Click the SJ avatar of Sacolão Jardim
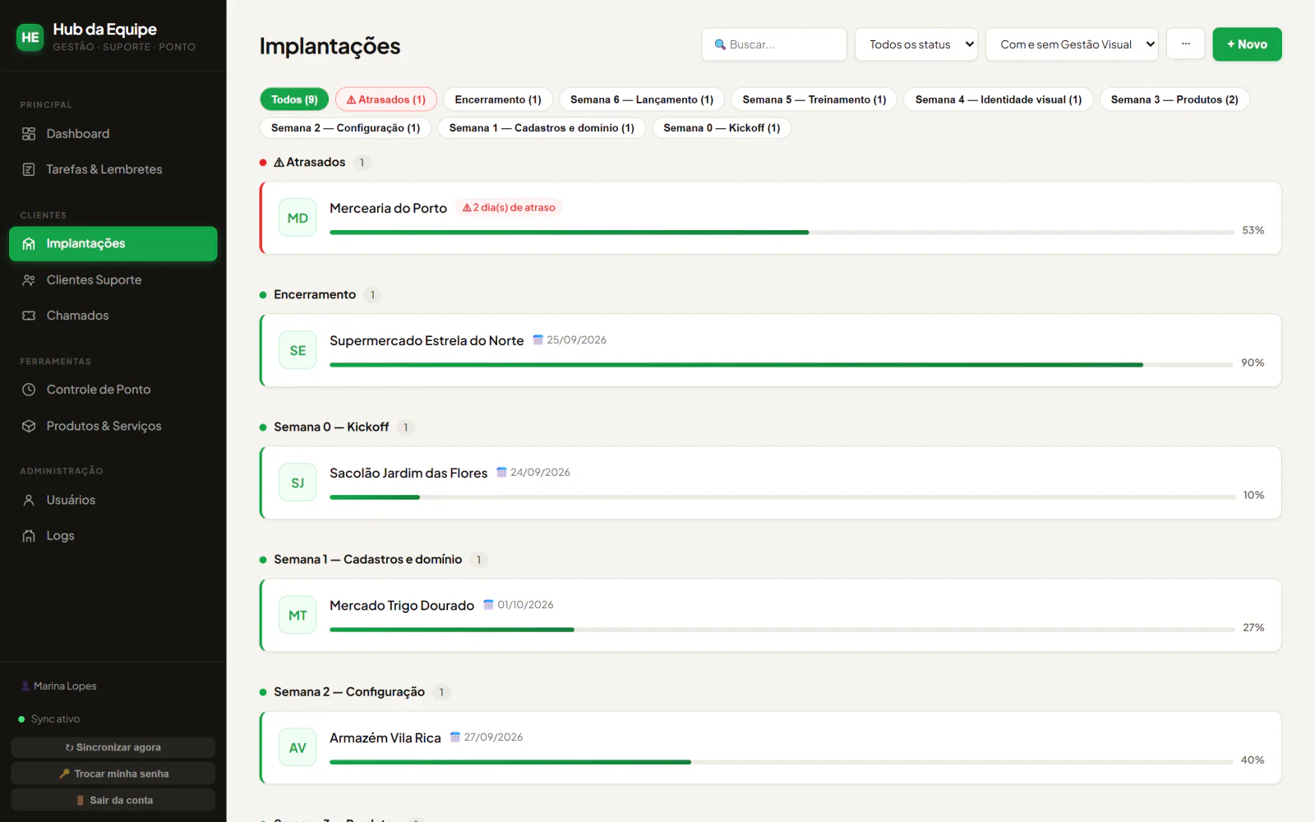 pos(298,483)
